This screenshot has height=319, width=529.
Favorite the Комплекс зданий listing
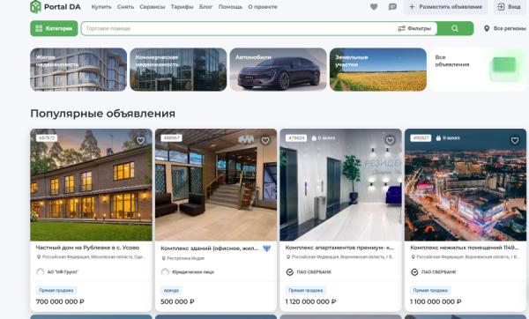point(265,140)
